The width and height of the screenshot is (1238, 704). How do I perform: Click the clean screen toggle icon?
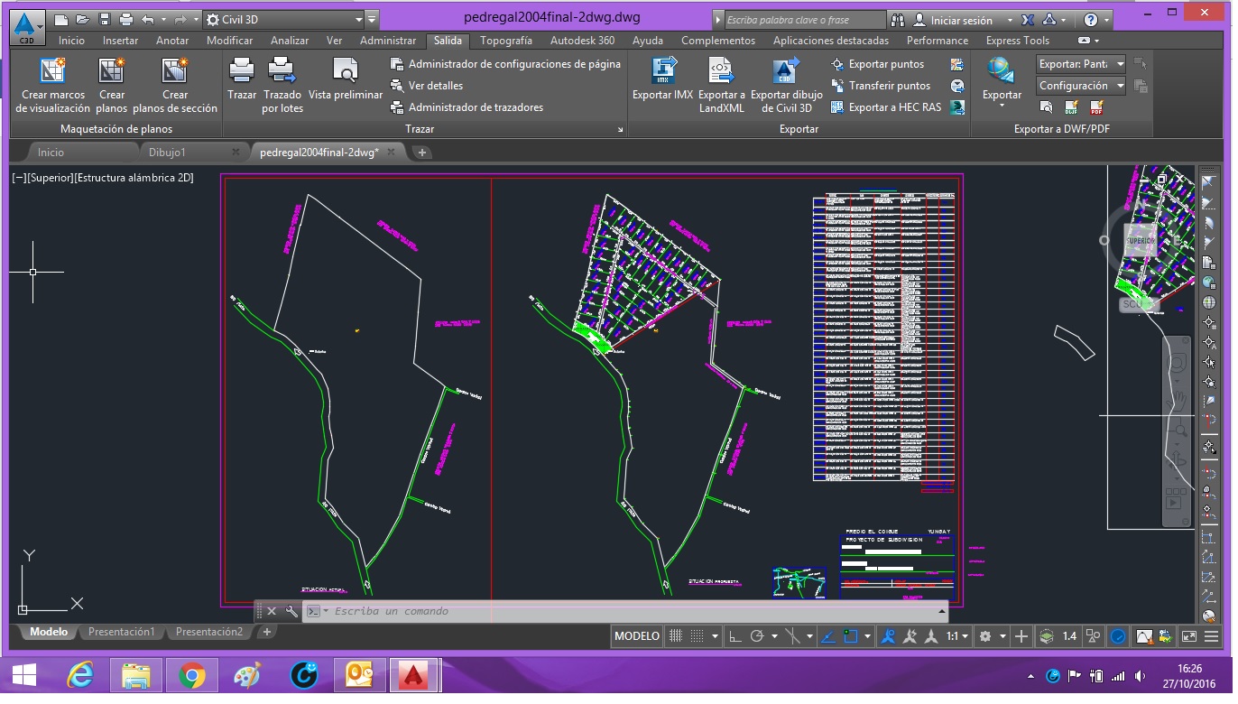(1188, 636)
